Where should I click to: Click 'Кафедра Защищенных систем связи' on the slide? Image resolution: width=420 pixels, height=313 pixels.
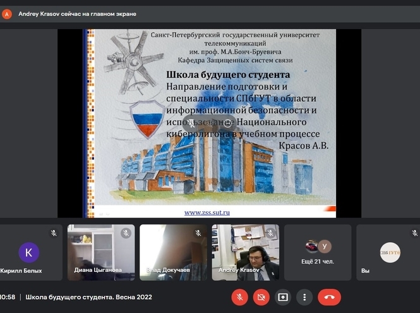tap(235, 60)
